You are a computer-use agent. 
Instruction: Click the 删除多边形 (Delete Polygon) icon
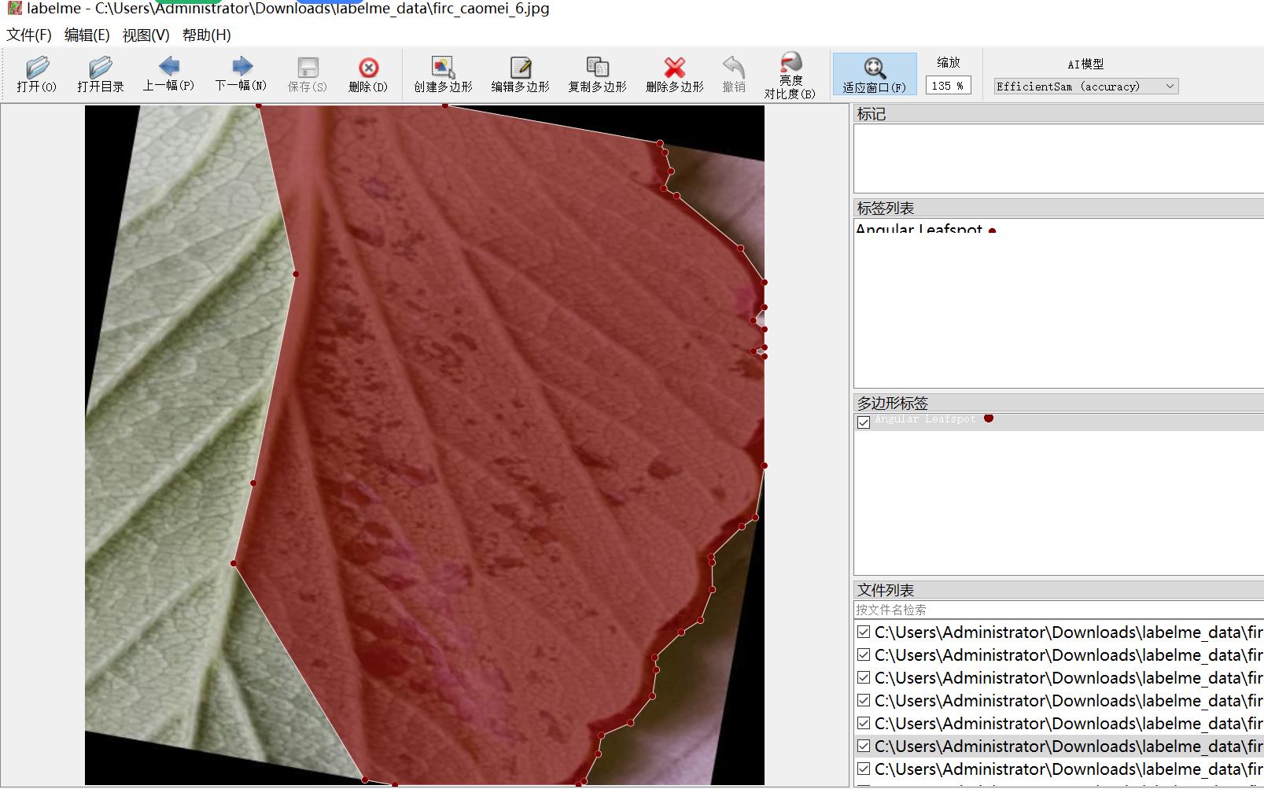[674, 75]
